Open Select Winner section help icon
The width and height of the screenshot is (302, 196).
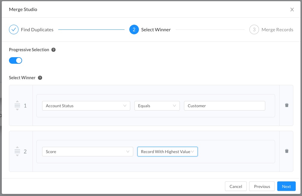pos(40,78)
